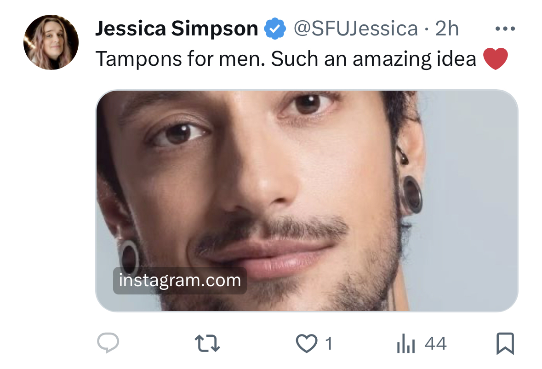This screenshot has height=369, width=542.
Task: Open the @SFUJessica handle link
Action: 356,29
